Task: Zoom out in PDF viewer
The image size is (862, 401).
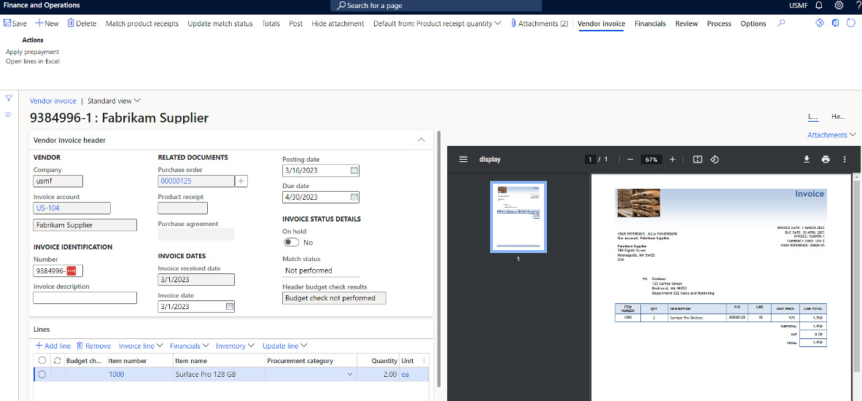Action: (630, 159)
